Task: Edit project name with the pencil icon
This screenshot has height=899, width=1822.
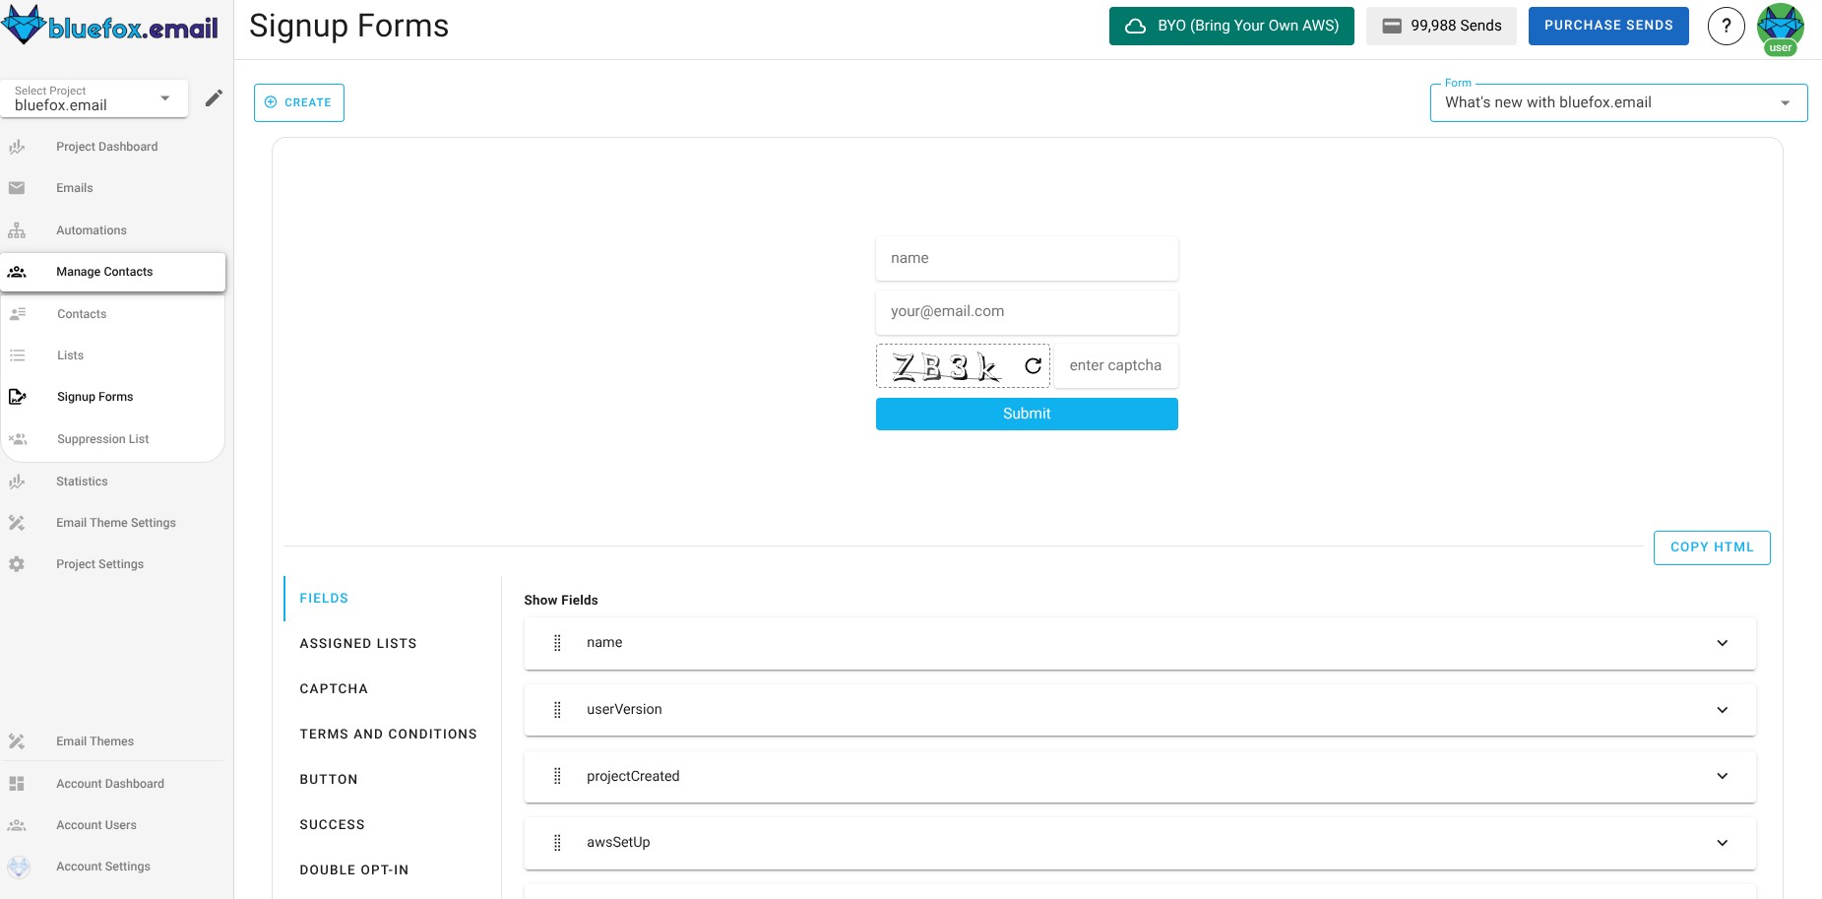Action: (x=214, y=97)
